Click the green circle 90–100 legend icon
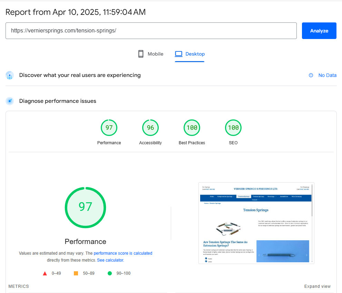The image size is (342, 293). pyautogui.click(x=110, y=273)
